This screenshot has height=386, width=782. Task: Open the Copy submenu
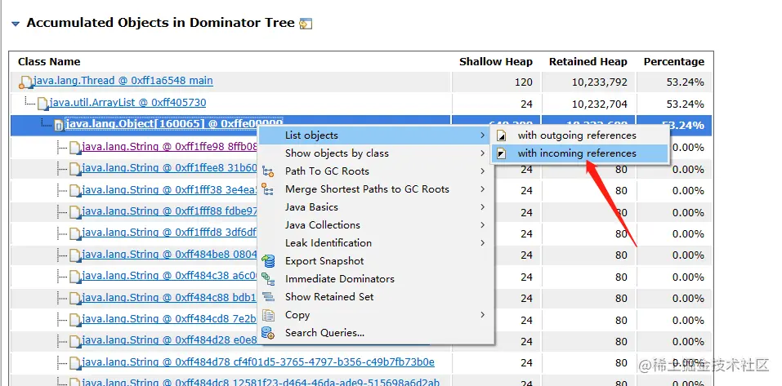(x=374, y=315)
